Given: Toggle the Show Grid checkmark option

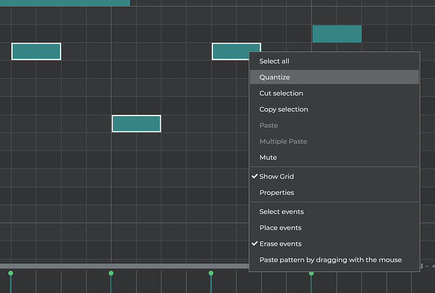Looking at the screenshot, I should click(334, 177).
